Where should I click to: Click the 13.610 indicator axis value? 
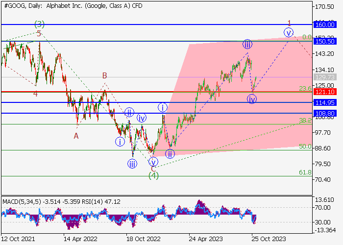(324, 200)
